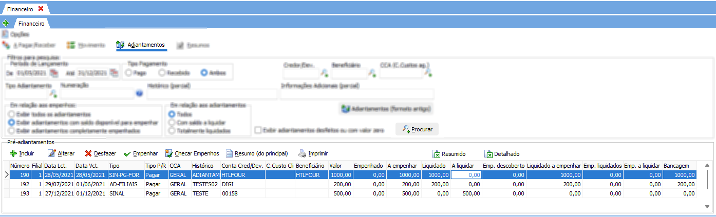Click the start date field

[32, 73]
